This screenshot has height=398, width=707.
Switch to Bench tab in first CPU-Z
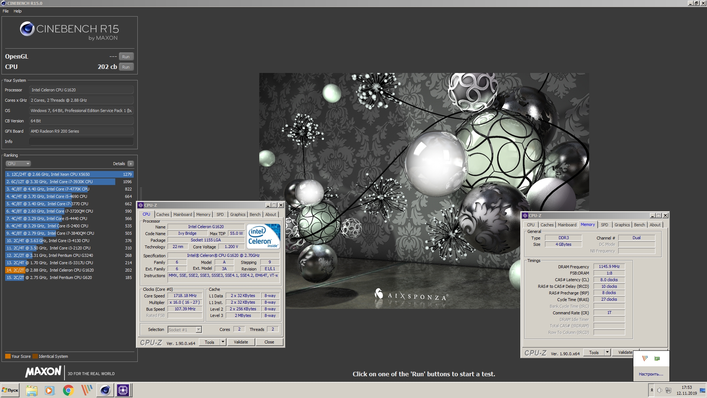click(x=255, y=214)
